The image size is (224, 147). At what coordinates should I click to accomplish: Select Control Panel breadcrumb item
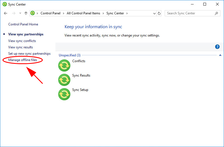[50, 13]
